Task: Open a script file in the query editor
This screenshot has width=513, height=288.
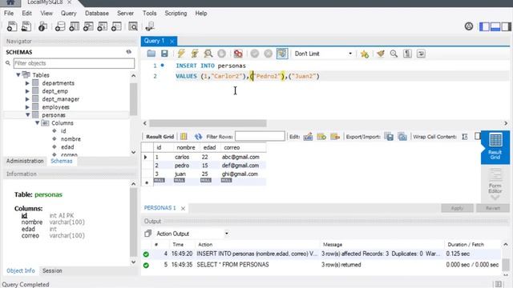Action: [151, 54]
